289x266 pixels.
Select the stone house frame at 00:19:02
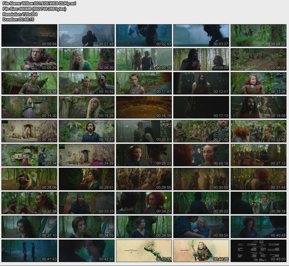pyautogui.click(x=29, y=131)
